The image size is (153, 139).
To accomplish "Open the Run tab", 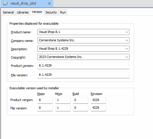I will click(x=63, y=12).
